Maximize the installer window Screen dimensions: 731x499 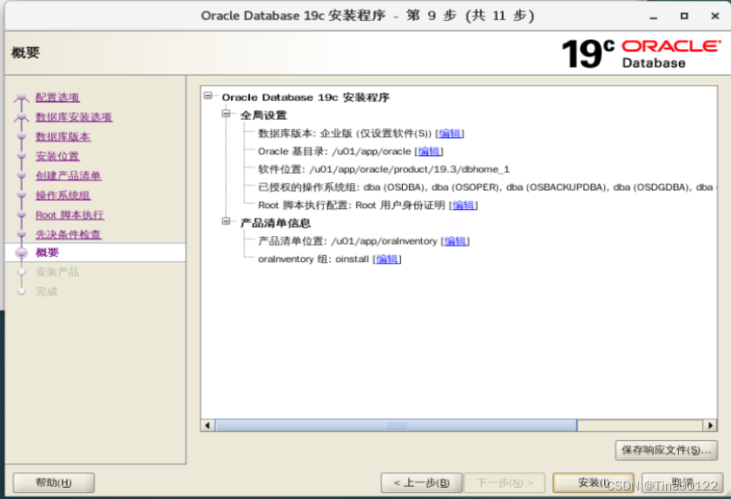pyautogui.click(x=684, y=16)
